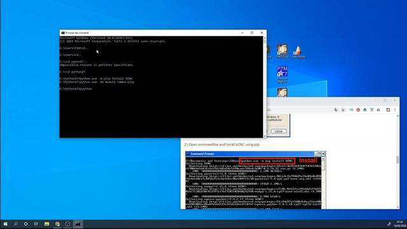Image resolution: width=407 pixels, height=229 pixels.
Task: Open the Windows Start menu
Action: click(x=5, y=224)
